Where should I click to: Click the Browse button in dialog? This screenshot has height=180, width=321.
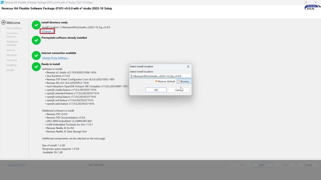click(184, 81)
